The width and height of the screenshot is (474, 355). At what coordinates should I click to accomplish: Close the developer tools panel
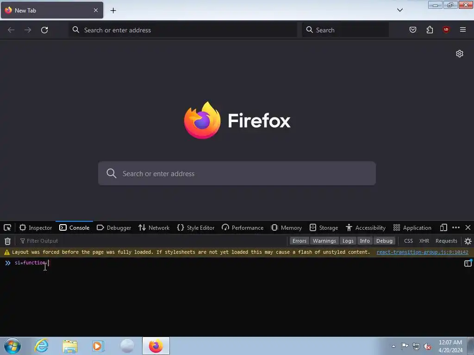click(468, 227)
